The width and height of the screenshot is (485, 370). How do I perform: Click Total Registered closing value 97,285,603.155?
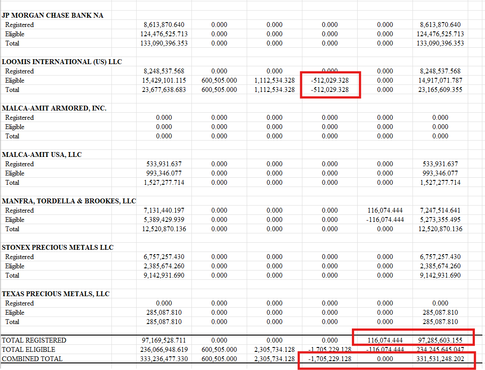pos(440,340)
